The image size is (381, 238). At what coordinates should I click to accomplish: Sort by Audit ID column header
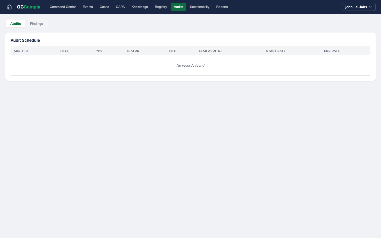[21, 51]
